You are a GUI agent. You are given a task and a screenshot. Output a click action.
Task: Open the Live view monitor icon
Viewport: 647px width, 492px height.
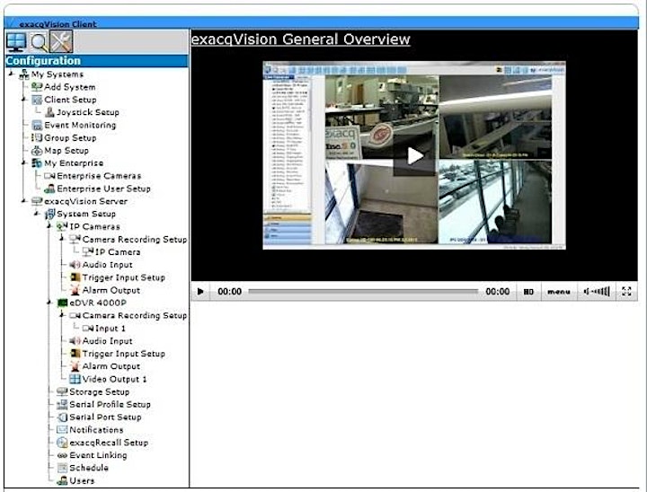(x=16, y=41)
